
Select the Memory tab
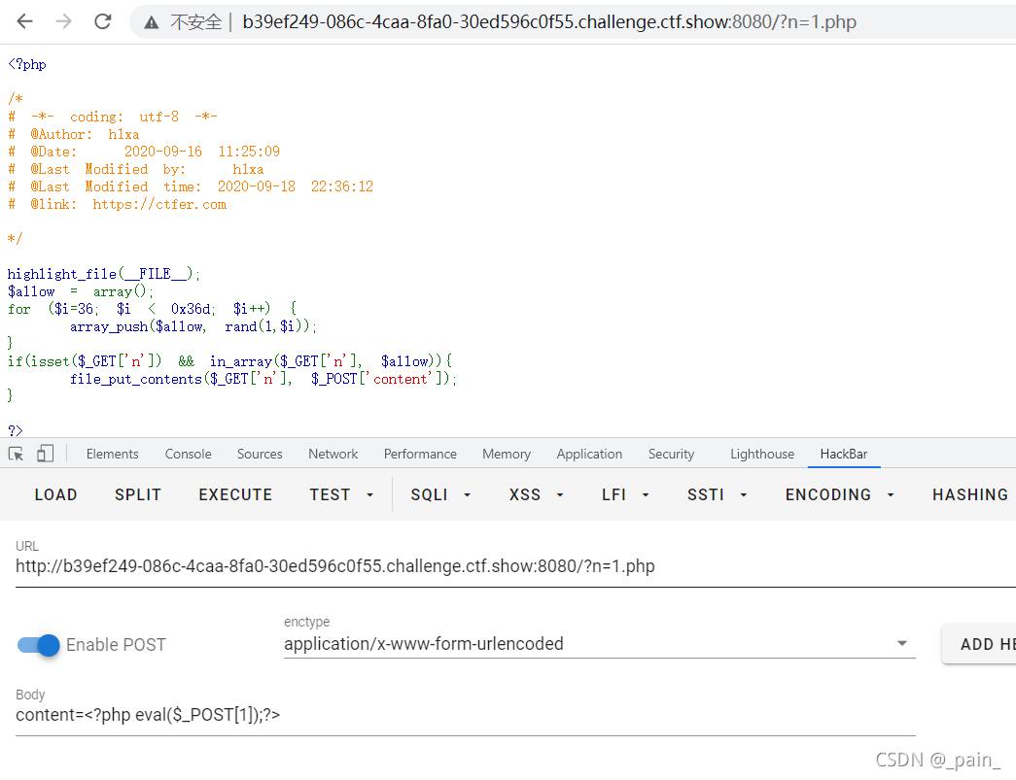click(507, 454)
